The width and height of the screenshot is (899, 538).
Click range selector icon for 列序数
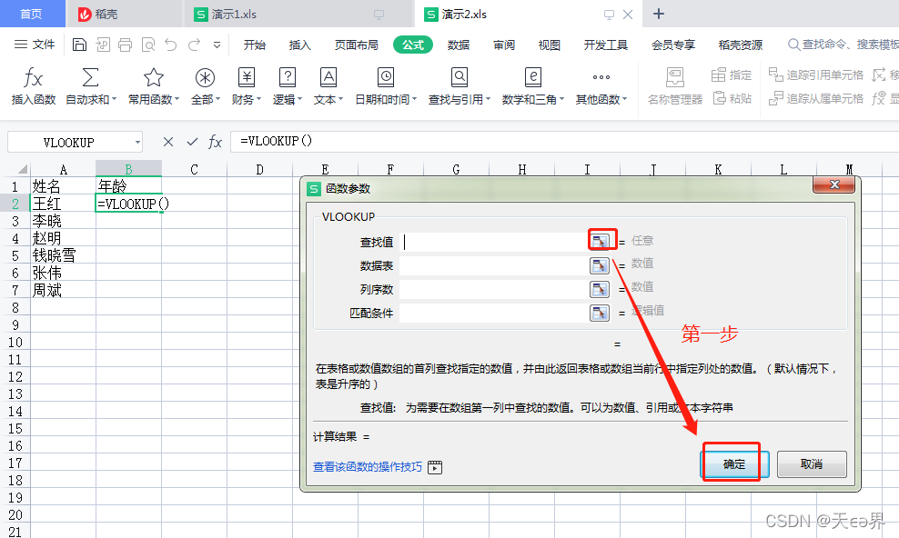600,289
